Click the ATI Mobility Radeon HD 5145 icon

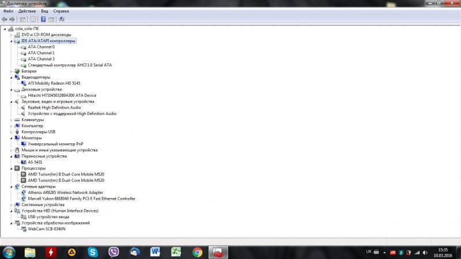[x=23, y=83]
